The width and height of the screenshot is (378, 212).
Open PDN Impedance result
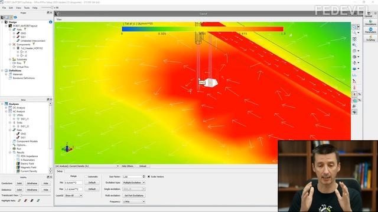coord(29,156)
